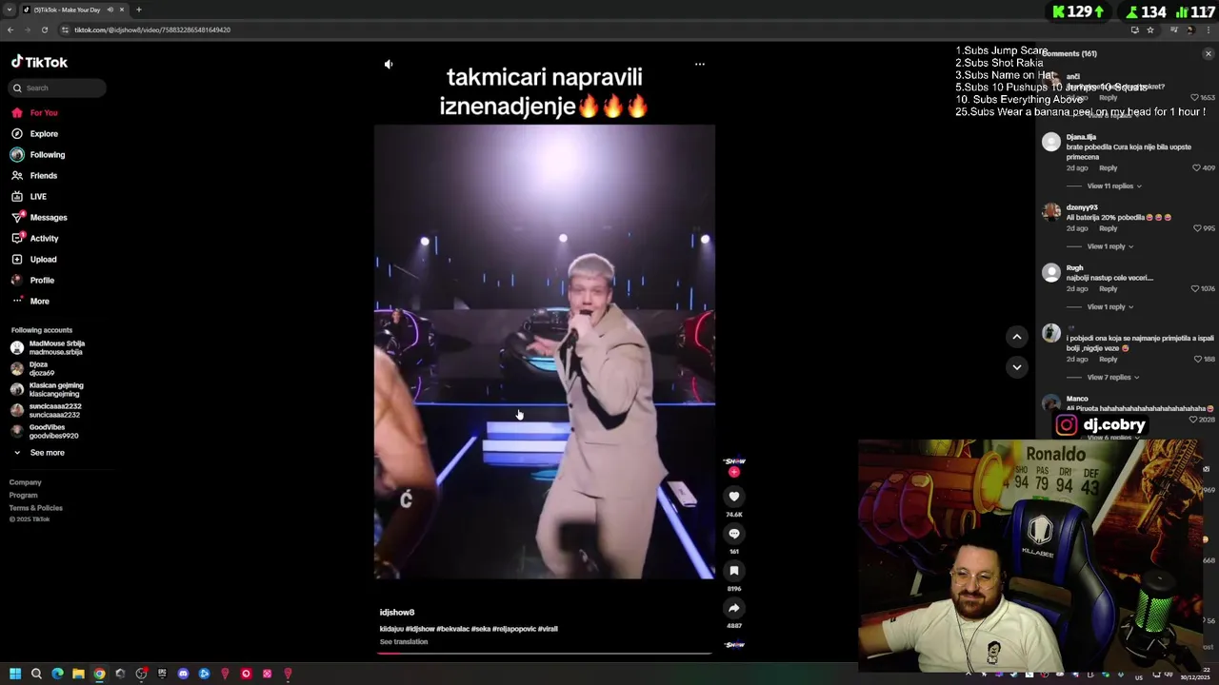
Task: Mute the video with the speaker icon
Action: click(x=389, y=64)
